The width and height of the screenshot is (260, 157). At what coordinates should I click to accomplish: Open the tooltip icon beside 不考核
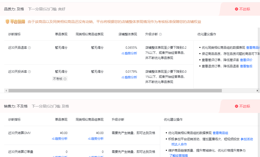tap(65, 79)
